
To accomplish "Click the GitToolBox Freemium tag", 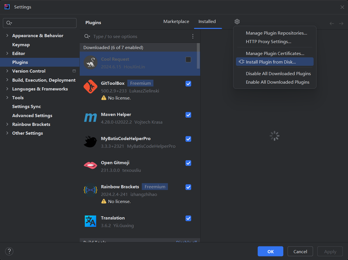I will (140, 83).
